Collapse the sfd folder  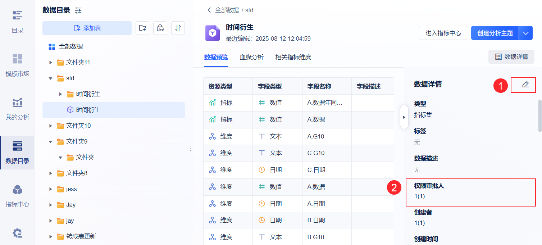click(51, 78)
